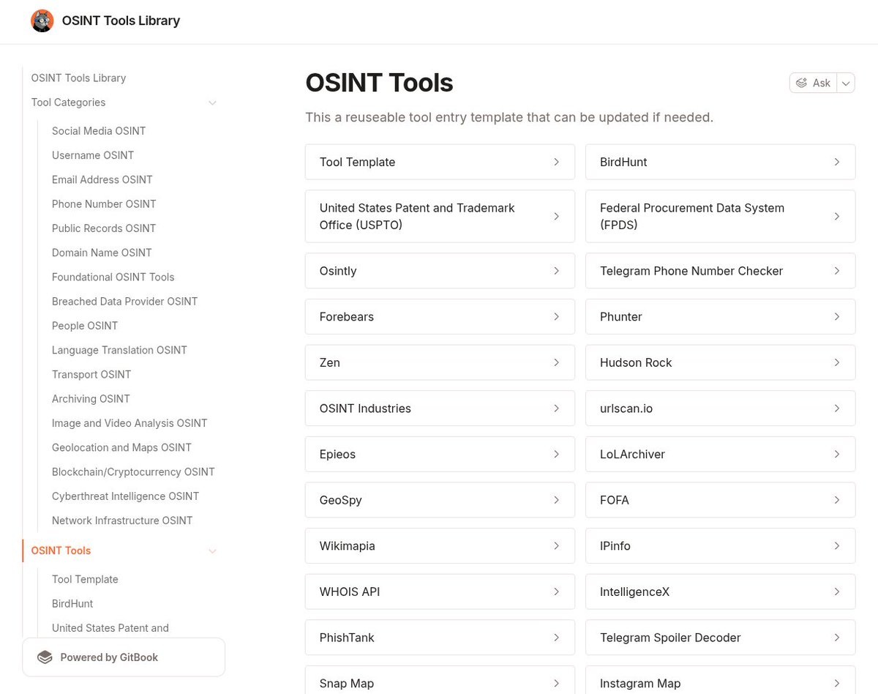Click the Ask button
878x694 pixels.
click(x=813, y=83)
